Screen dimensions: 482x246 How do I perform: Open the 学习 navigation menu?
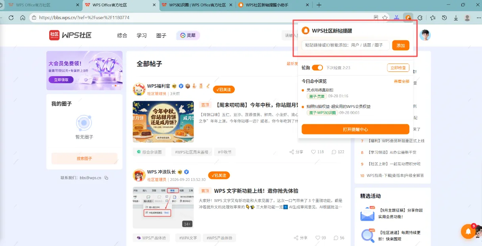tap(142, 35)
